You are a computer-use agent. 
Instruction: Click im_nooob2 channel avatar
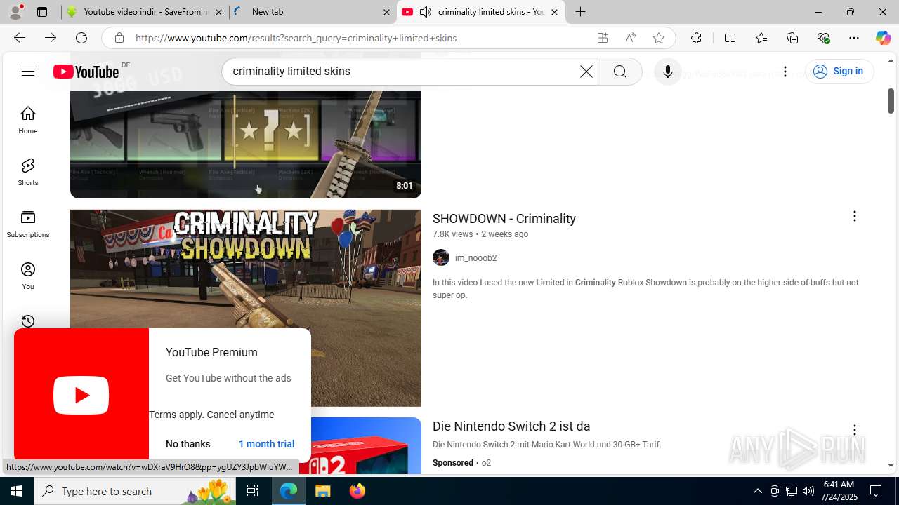click(x=441, y=258)
